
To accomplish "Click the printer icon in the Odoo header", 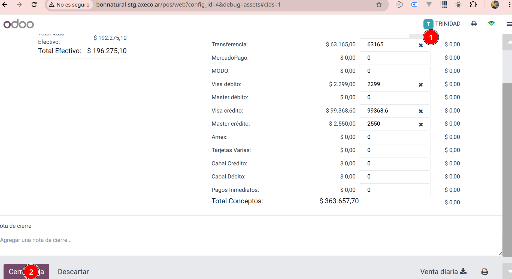I will 474,24.
